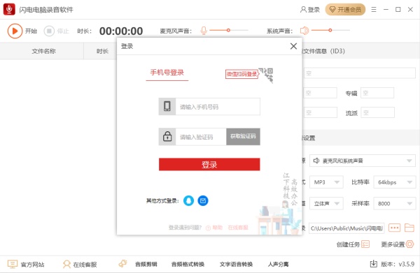Open sound source dropdown 麦克风和系统声音
This screenshot has height=273, width=420.
coord(362,161)
